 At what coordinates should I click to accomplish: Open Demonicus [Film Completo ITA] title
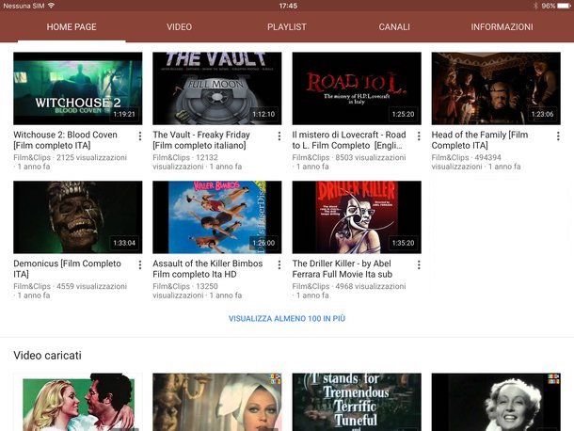tap(67, 269)
